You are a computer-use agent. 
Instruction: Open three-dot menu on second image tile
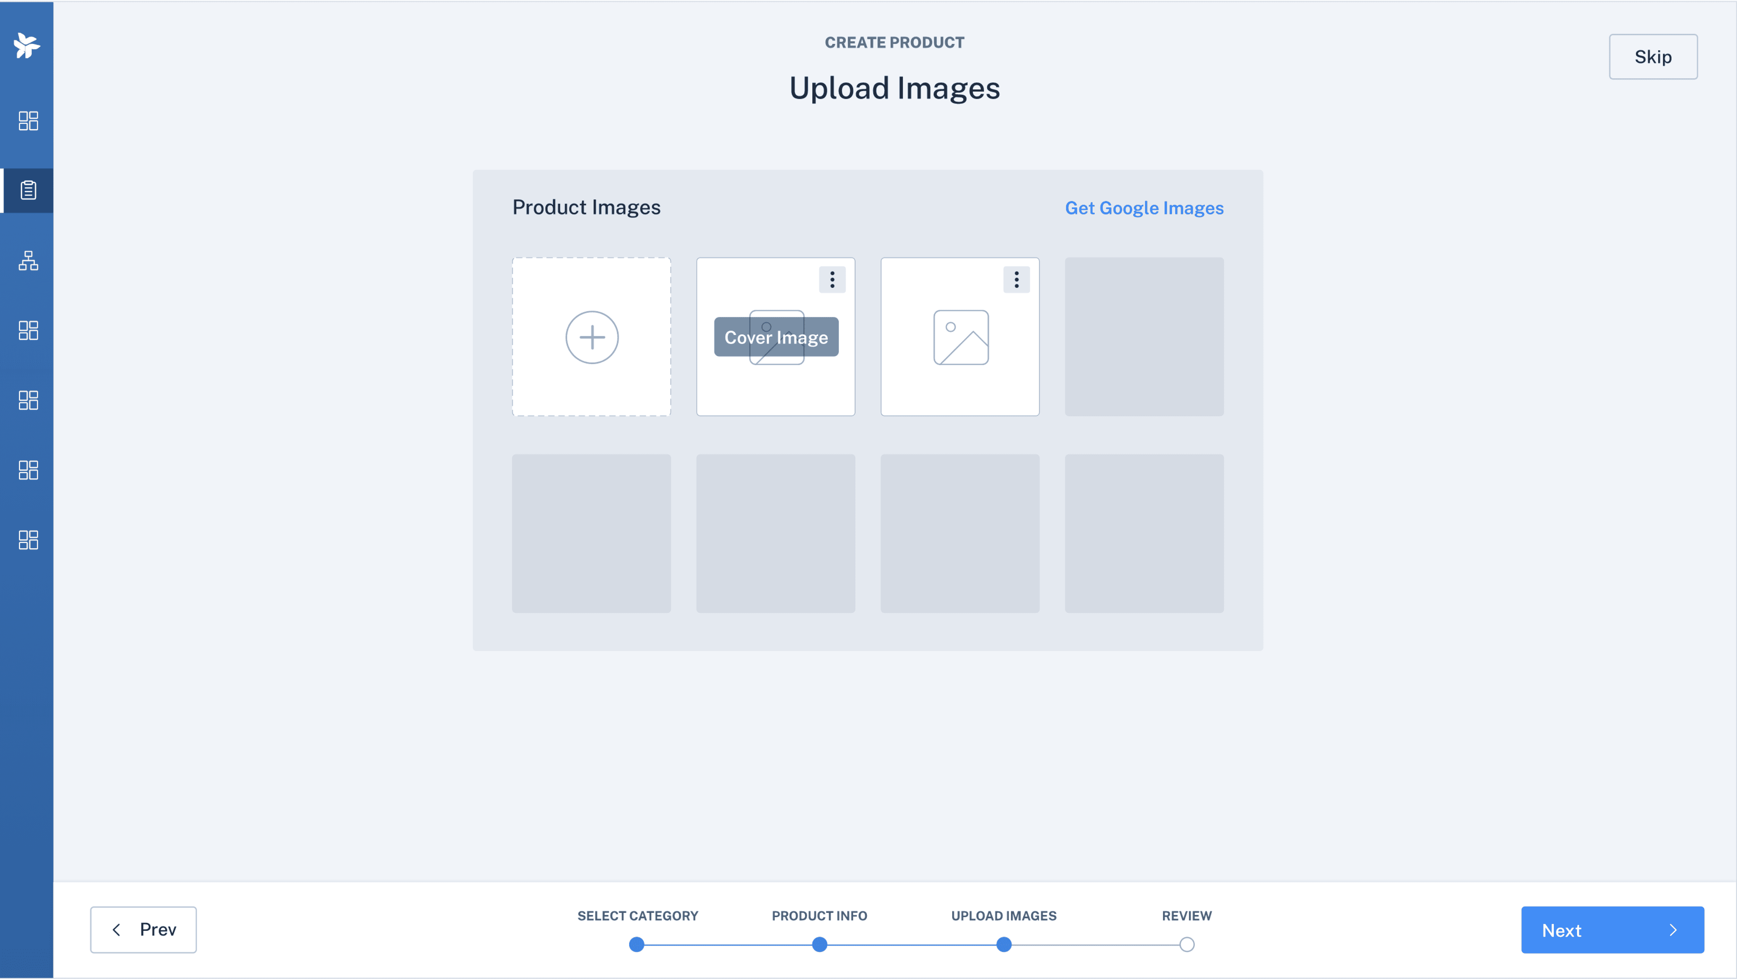1016,280
